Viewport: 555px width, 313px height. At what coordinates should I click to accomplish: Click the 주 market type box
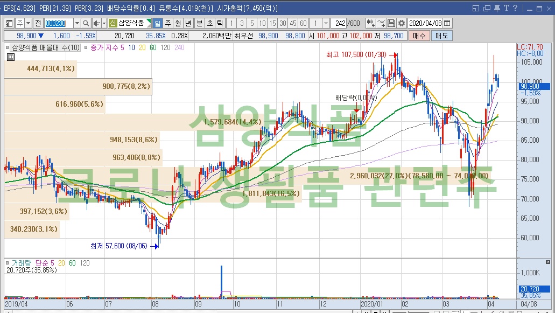[x=20, y=23]
